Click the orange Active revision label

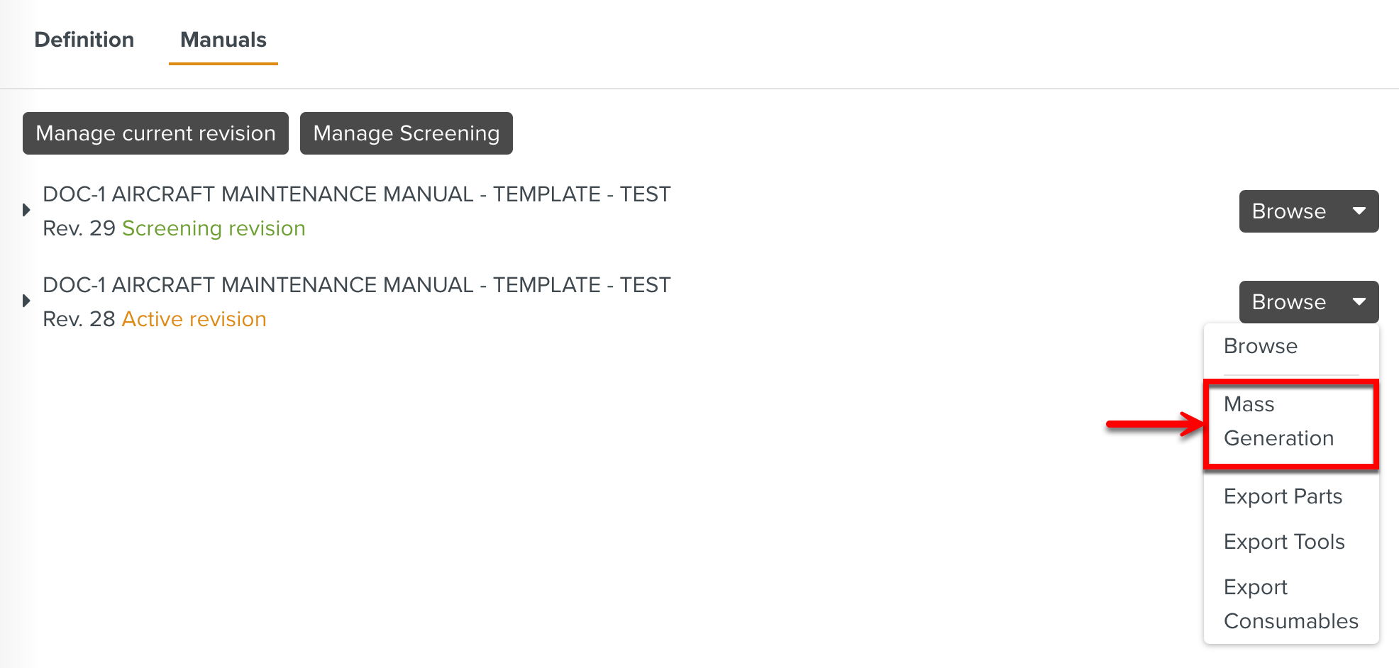point(194,319)
